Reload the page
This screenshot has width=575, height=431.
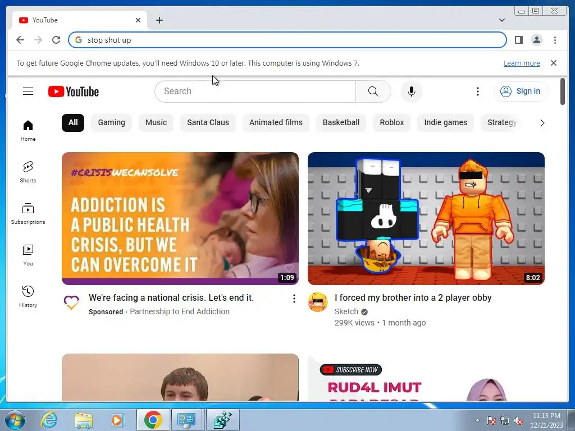[56, 40]
